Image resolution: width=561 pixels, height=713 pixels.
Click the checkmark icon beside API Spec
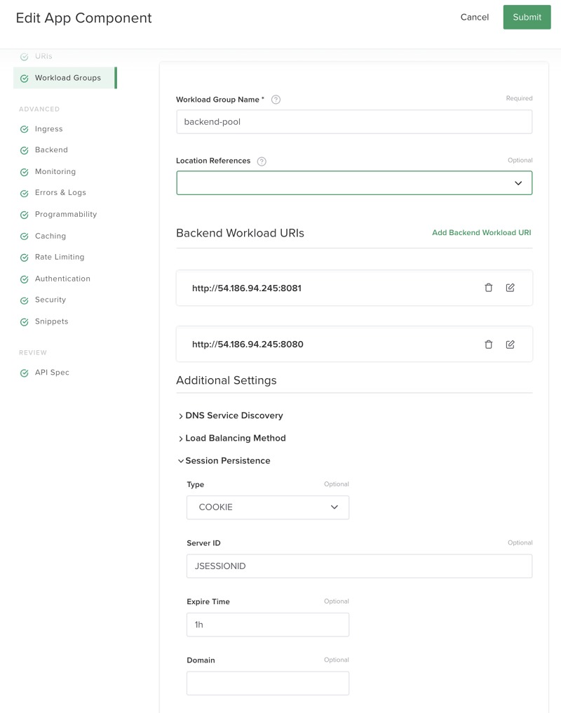pyautogui.click(x=25, y=373)
